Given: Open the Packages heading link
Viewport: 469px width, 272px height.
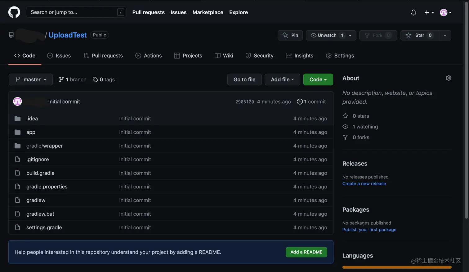Looking at the screenshot, I should pos(356,209).
